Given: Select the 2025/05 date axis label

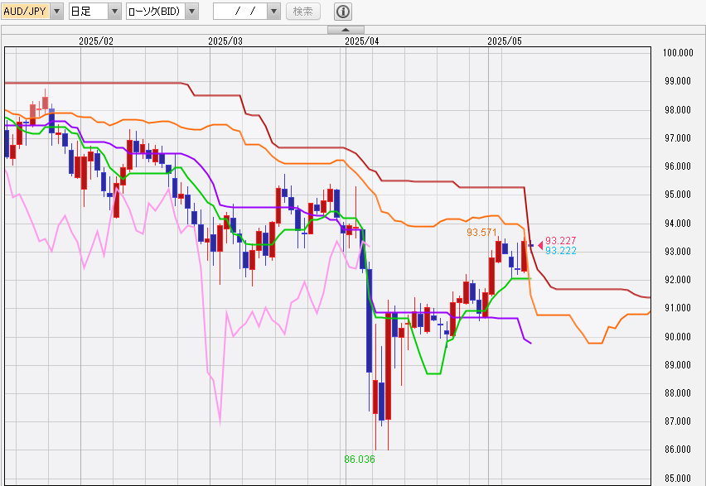Looking at the screenshot, I should [504, 41].
